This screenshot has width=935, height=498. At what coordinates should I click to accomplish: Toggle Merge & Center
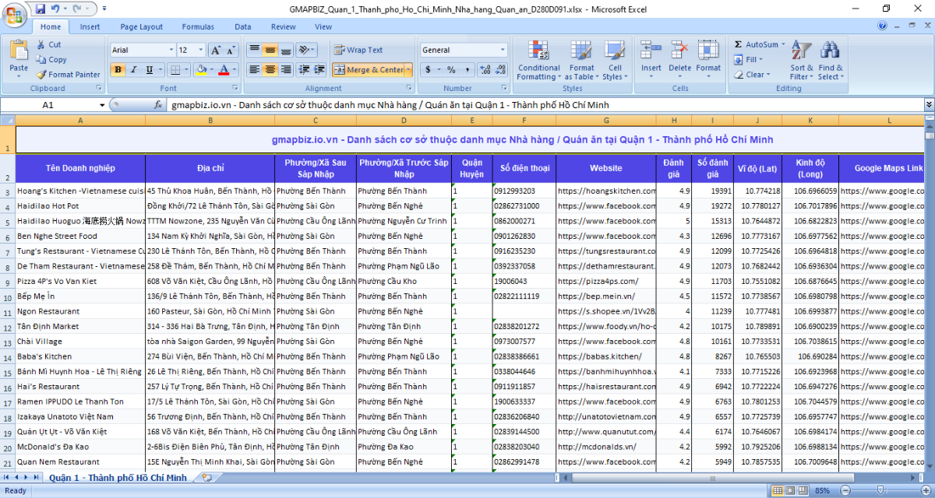368,70
